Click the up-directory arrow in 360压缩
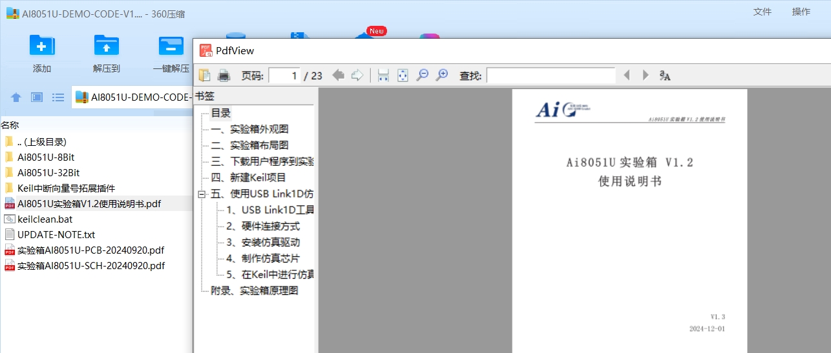This screenshot has height=353, width=831. pyautogui.click(x=16, y=97)
